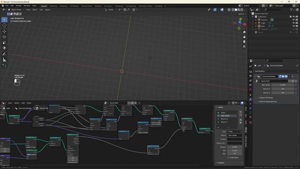
Task: Select the Cursor tool
Action: [4, 25]
